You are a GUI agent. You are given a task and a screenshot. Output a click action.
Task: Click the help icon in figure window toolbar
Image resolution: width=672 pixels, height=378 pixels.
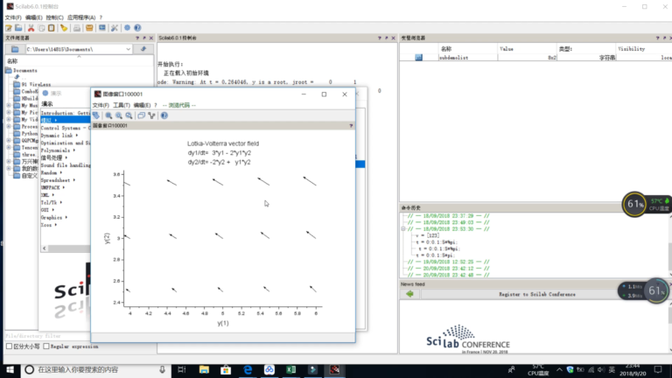point(164,115)
